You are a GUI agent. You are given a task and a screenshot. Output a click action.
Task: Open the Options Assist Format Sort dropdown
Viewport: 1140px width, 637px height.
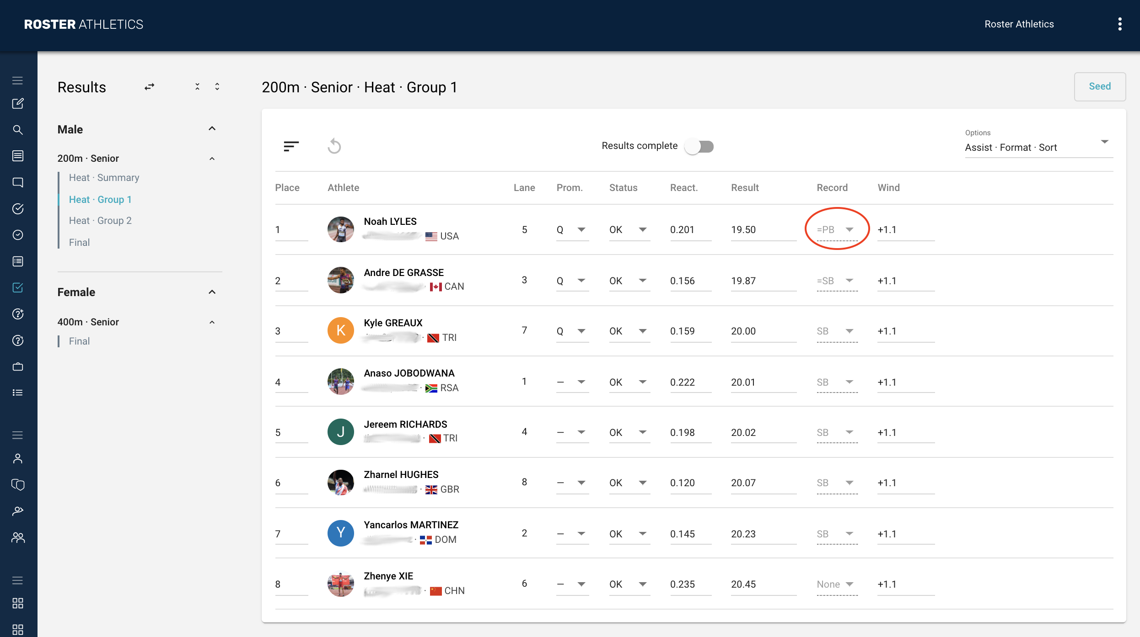[1038, 147]
